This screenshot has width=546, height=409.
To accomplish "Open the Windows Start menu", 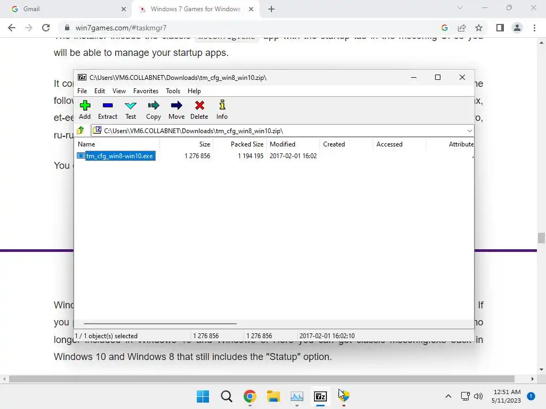I will [x=203, y=396].
